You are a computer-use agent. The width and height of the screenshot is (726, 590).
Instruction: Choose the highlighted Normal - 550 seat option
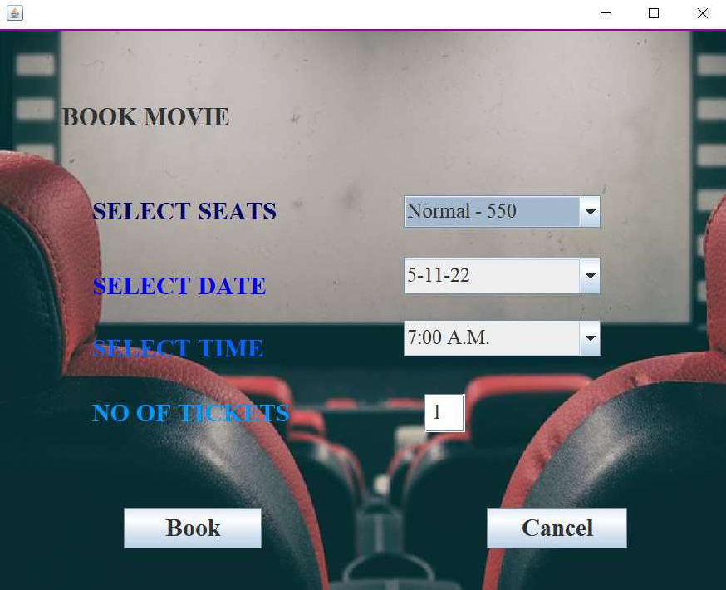tap(490, 212)
